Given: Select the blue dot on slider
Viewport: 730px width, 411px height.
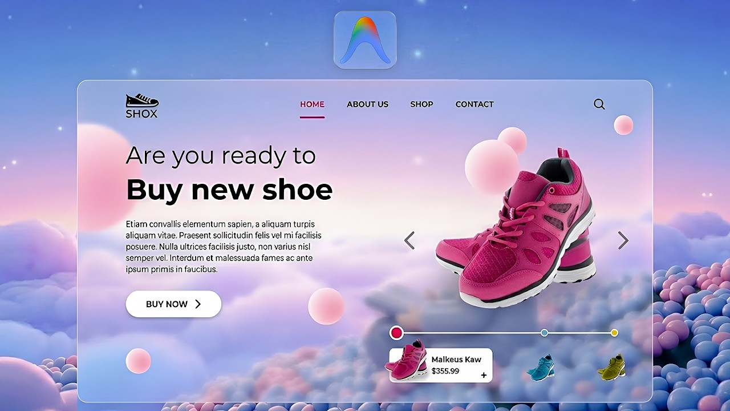Looking at the screenshot, I should click(x=544, y=333).
